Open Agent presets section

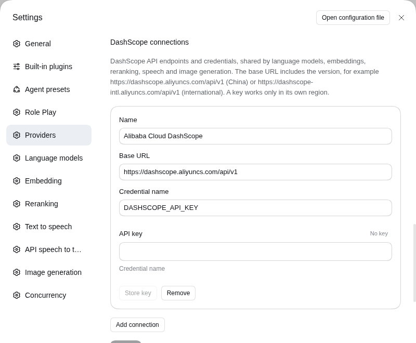click(x=49, y=89)
